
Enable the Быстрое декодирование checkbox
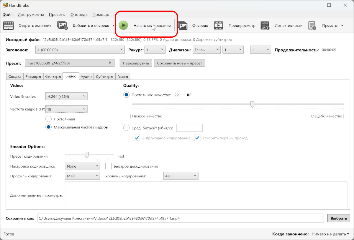(109, 166)
